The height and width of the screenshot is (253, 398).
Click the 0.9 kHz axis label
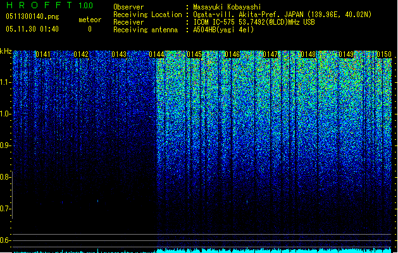click(6, 145)
